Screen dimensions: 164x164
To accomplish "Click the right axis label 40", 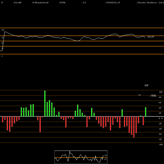I will [x=160, y=108].
